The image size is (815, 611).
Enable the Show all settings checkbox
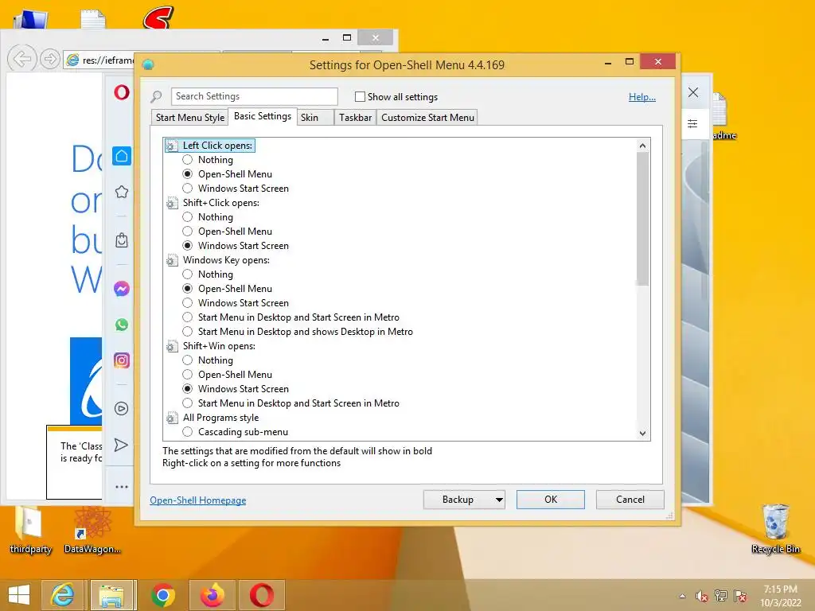(360, 96)
